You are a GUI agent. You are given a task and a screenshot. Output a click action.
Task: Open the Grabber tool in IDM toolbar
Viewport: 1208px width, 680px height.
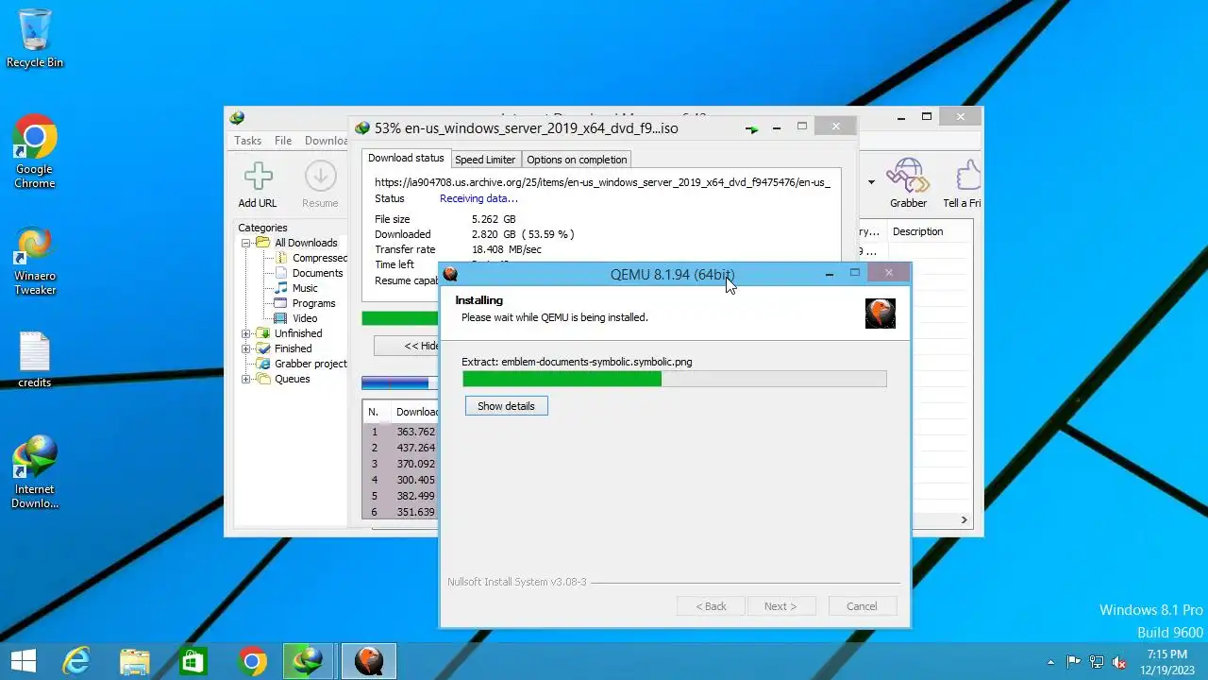click(908, 176)
